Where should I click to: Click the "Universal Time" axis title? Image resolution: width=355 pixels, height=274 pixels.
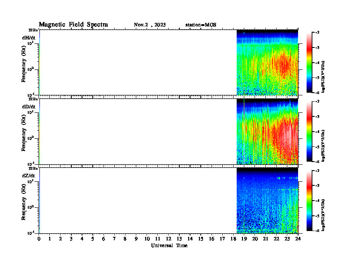point(169,245)
